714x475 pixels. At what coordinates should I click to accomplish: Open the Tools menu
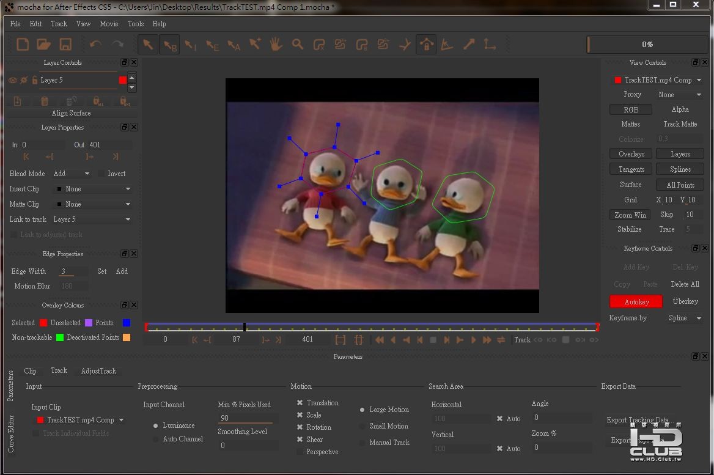point(135,24)
